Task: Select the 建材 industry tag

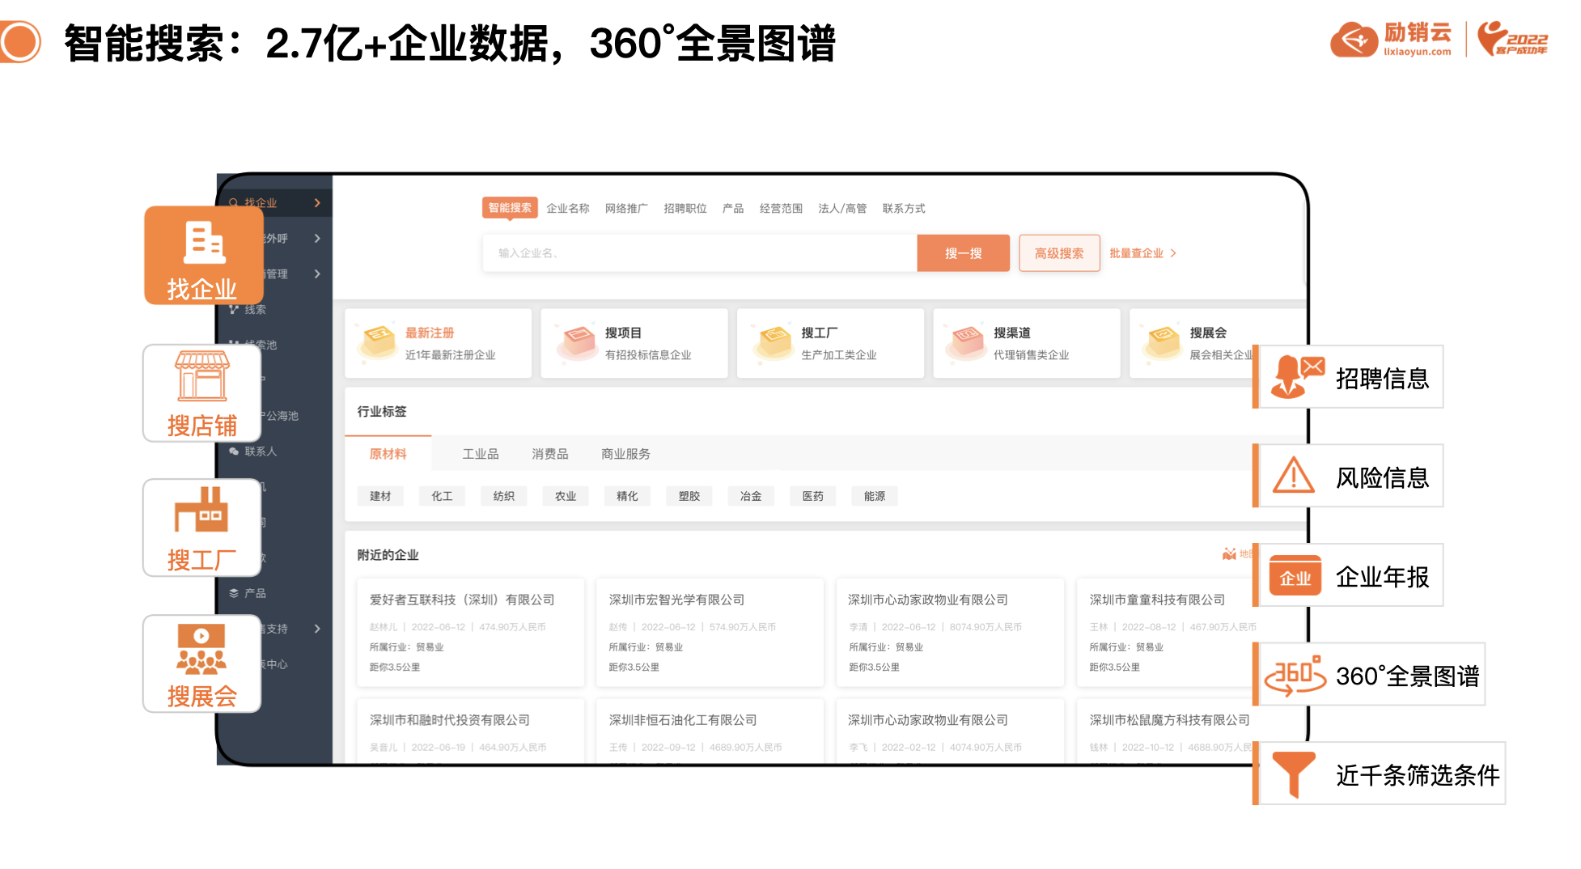Action: point(380,496)
